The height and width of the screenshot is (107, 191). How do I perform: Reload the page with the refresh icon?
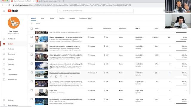(x=9, y=5)
